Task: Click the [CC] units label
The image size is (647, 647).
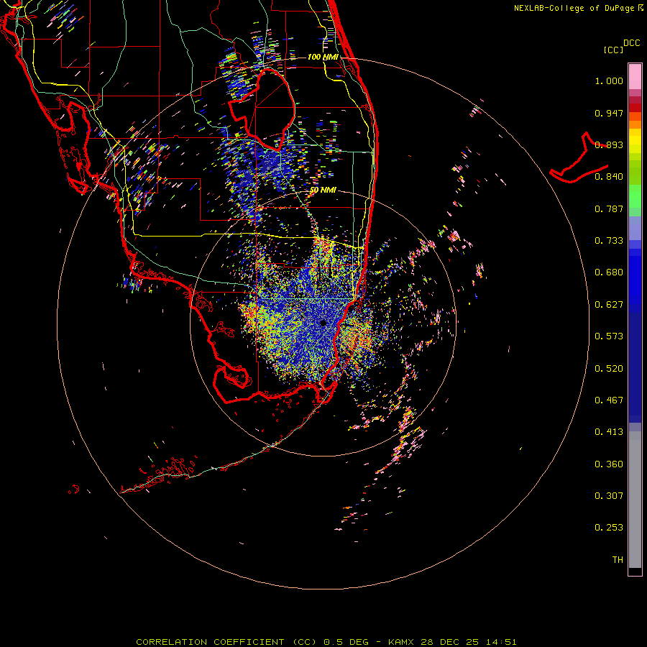Action: click(x=614, y=50)
